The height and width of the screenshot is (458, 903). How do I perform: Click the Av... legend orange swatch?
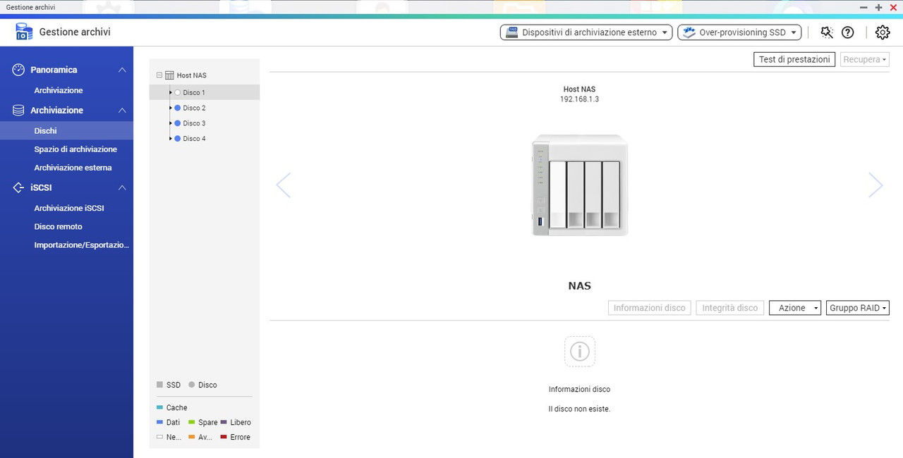click(191, 438)
